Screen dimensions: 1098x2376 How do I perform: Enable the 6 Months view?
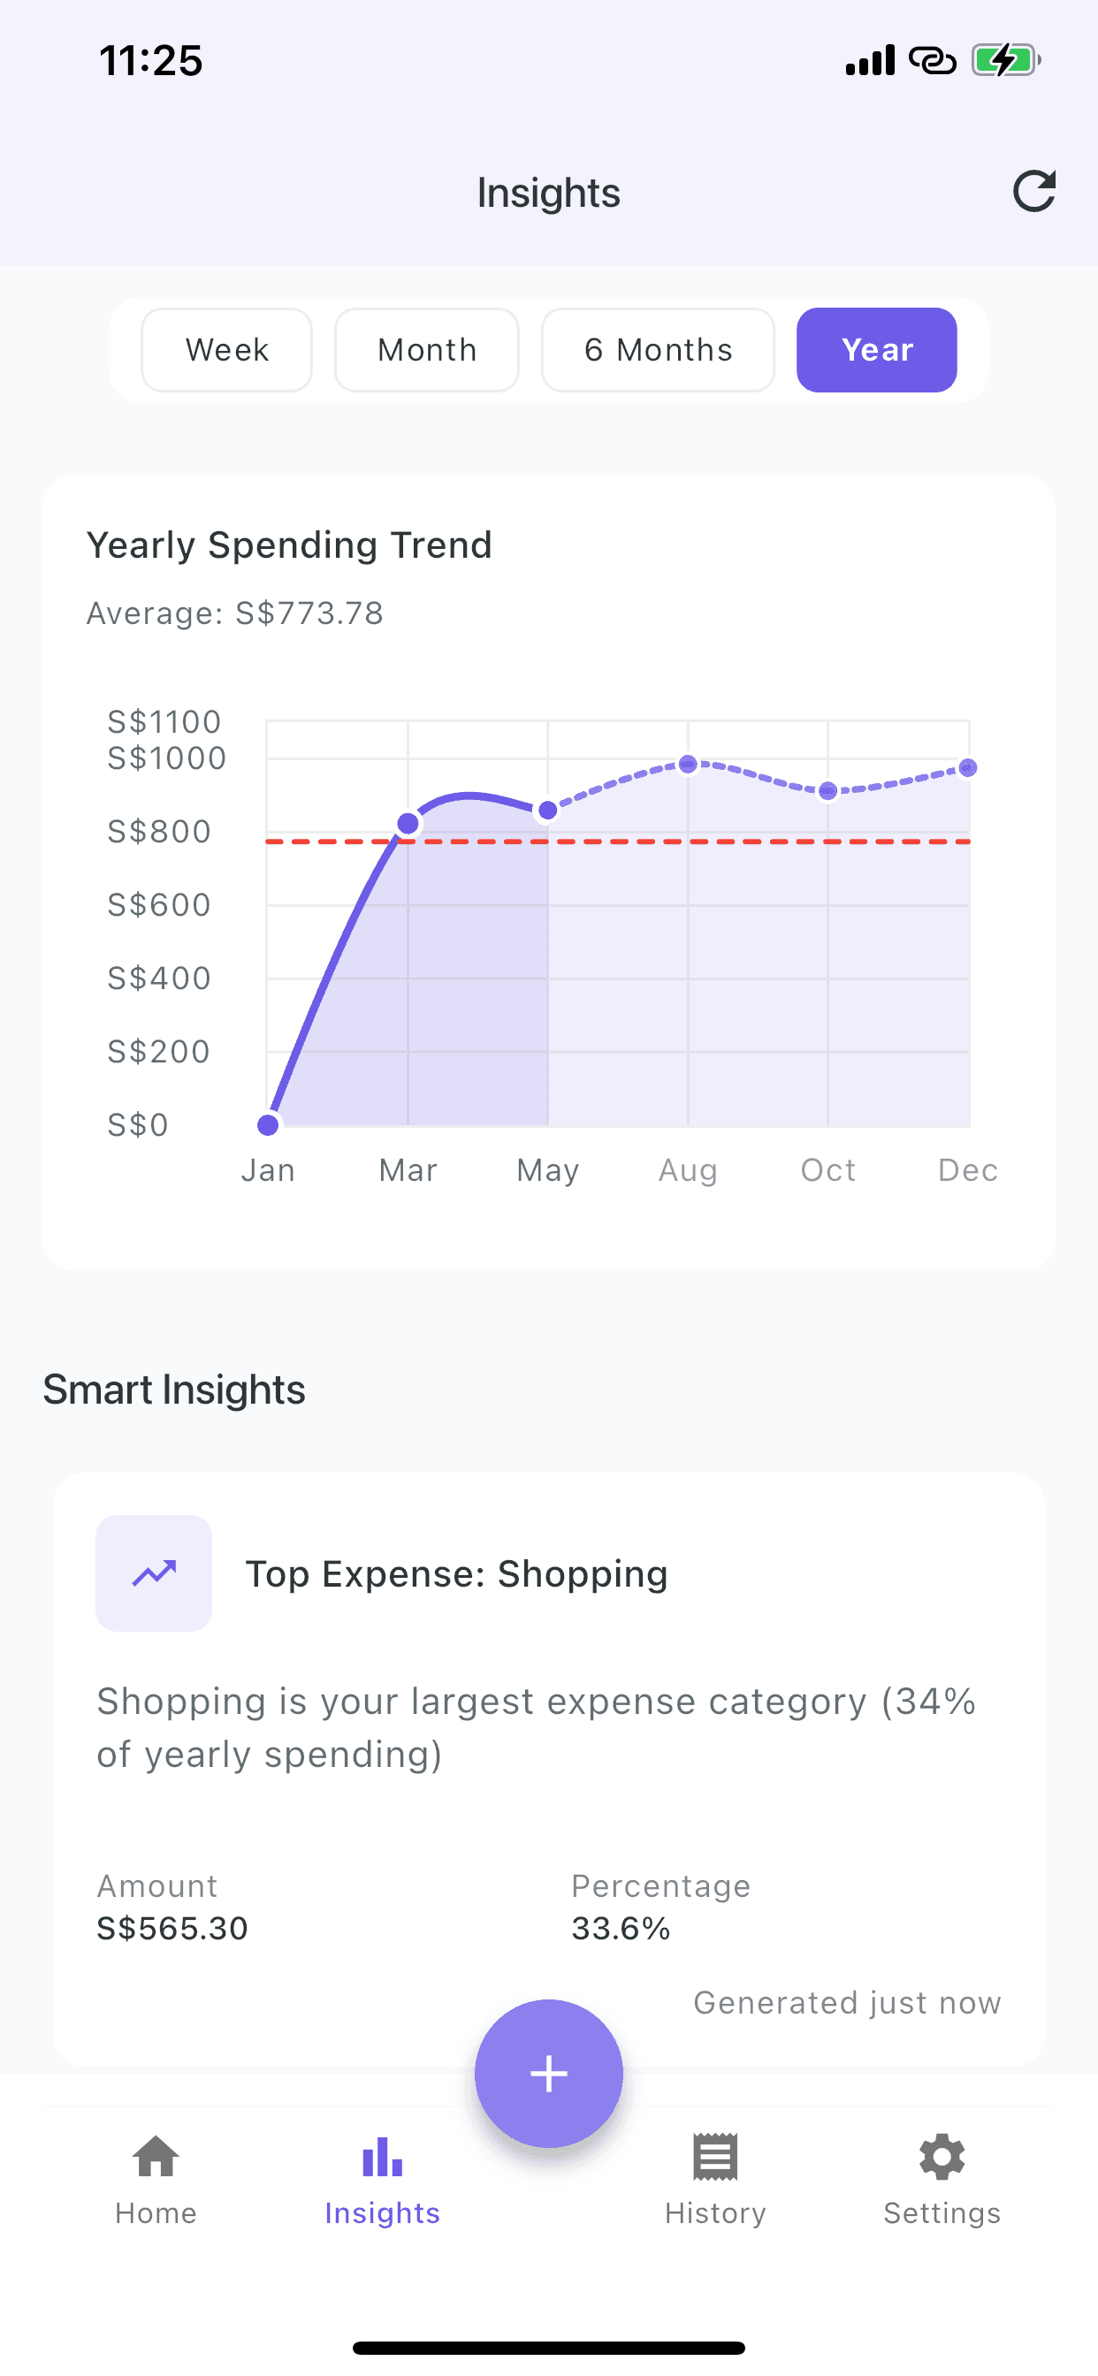pyautogui.click(x=657, y=349)
